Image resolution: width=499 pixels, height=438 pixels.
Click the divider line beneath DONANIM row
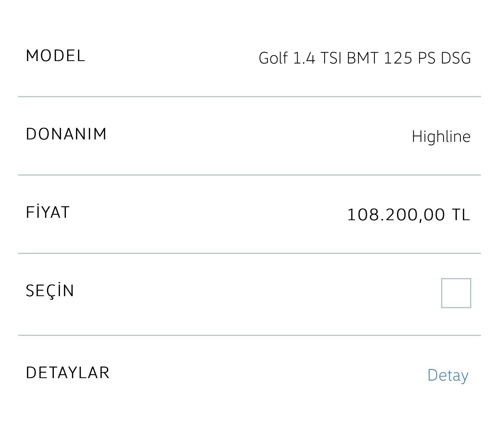coord(249,175)
